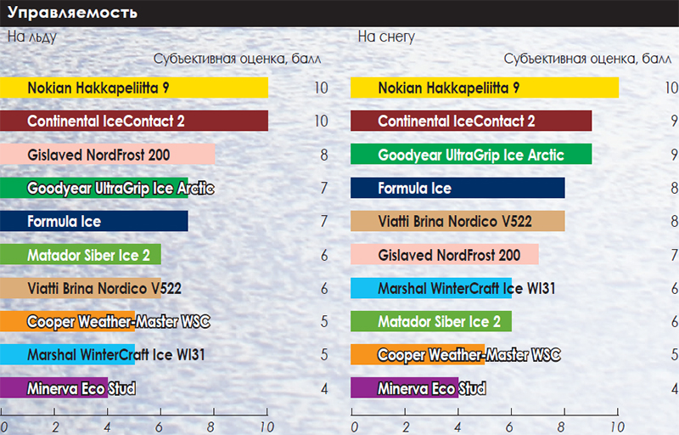Image resolution: width=679 pixels, height=435 pixels.
Task: Click axis tick 10 under the ice chart
Action: (x=268, y=426)
